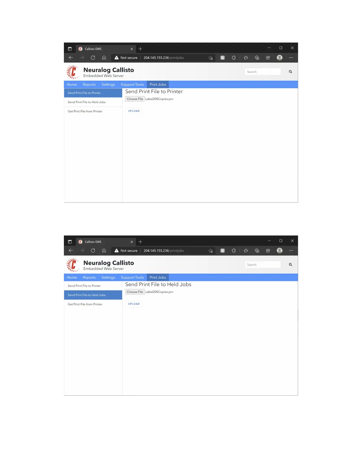Open new tab with plus in bottom browser

coord(140,242)
